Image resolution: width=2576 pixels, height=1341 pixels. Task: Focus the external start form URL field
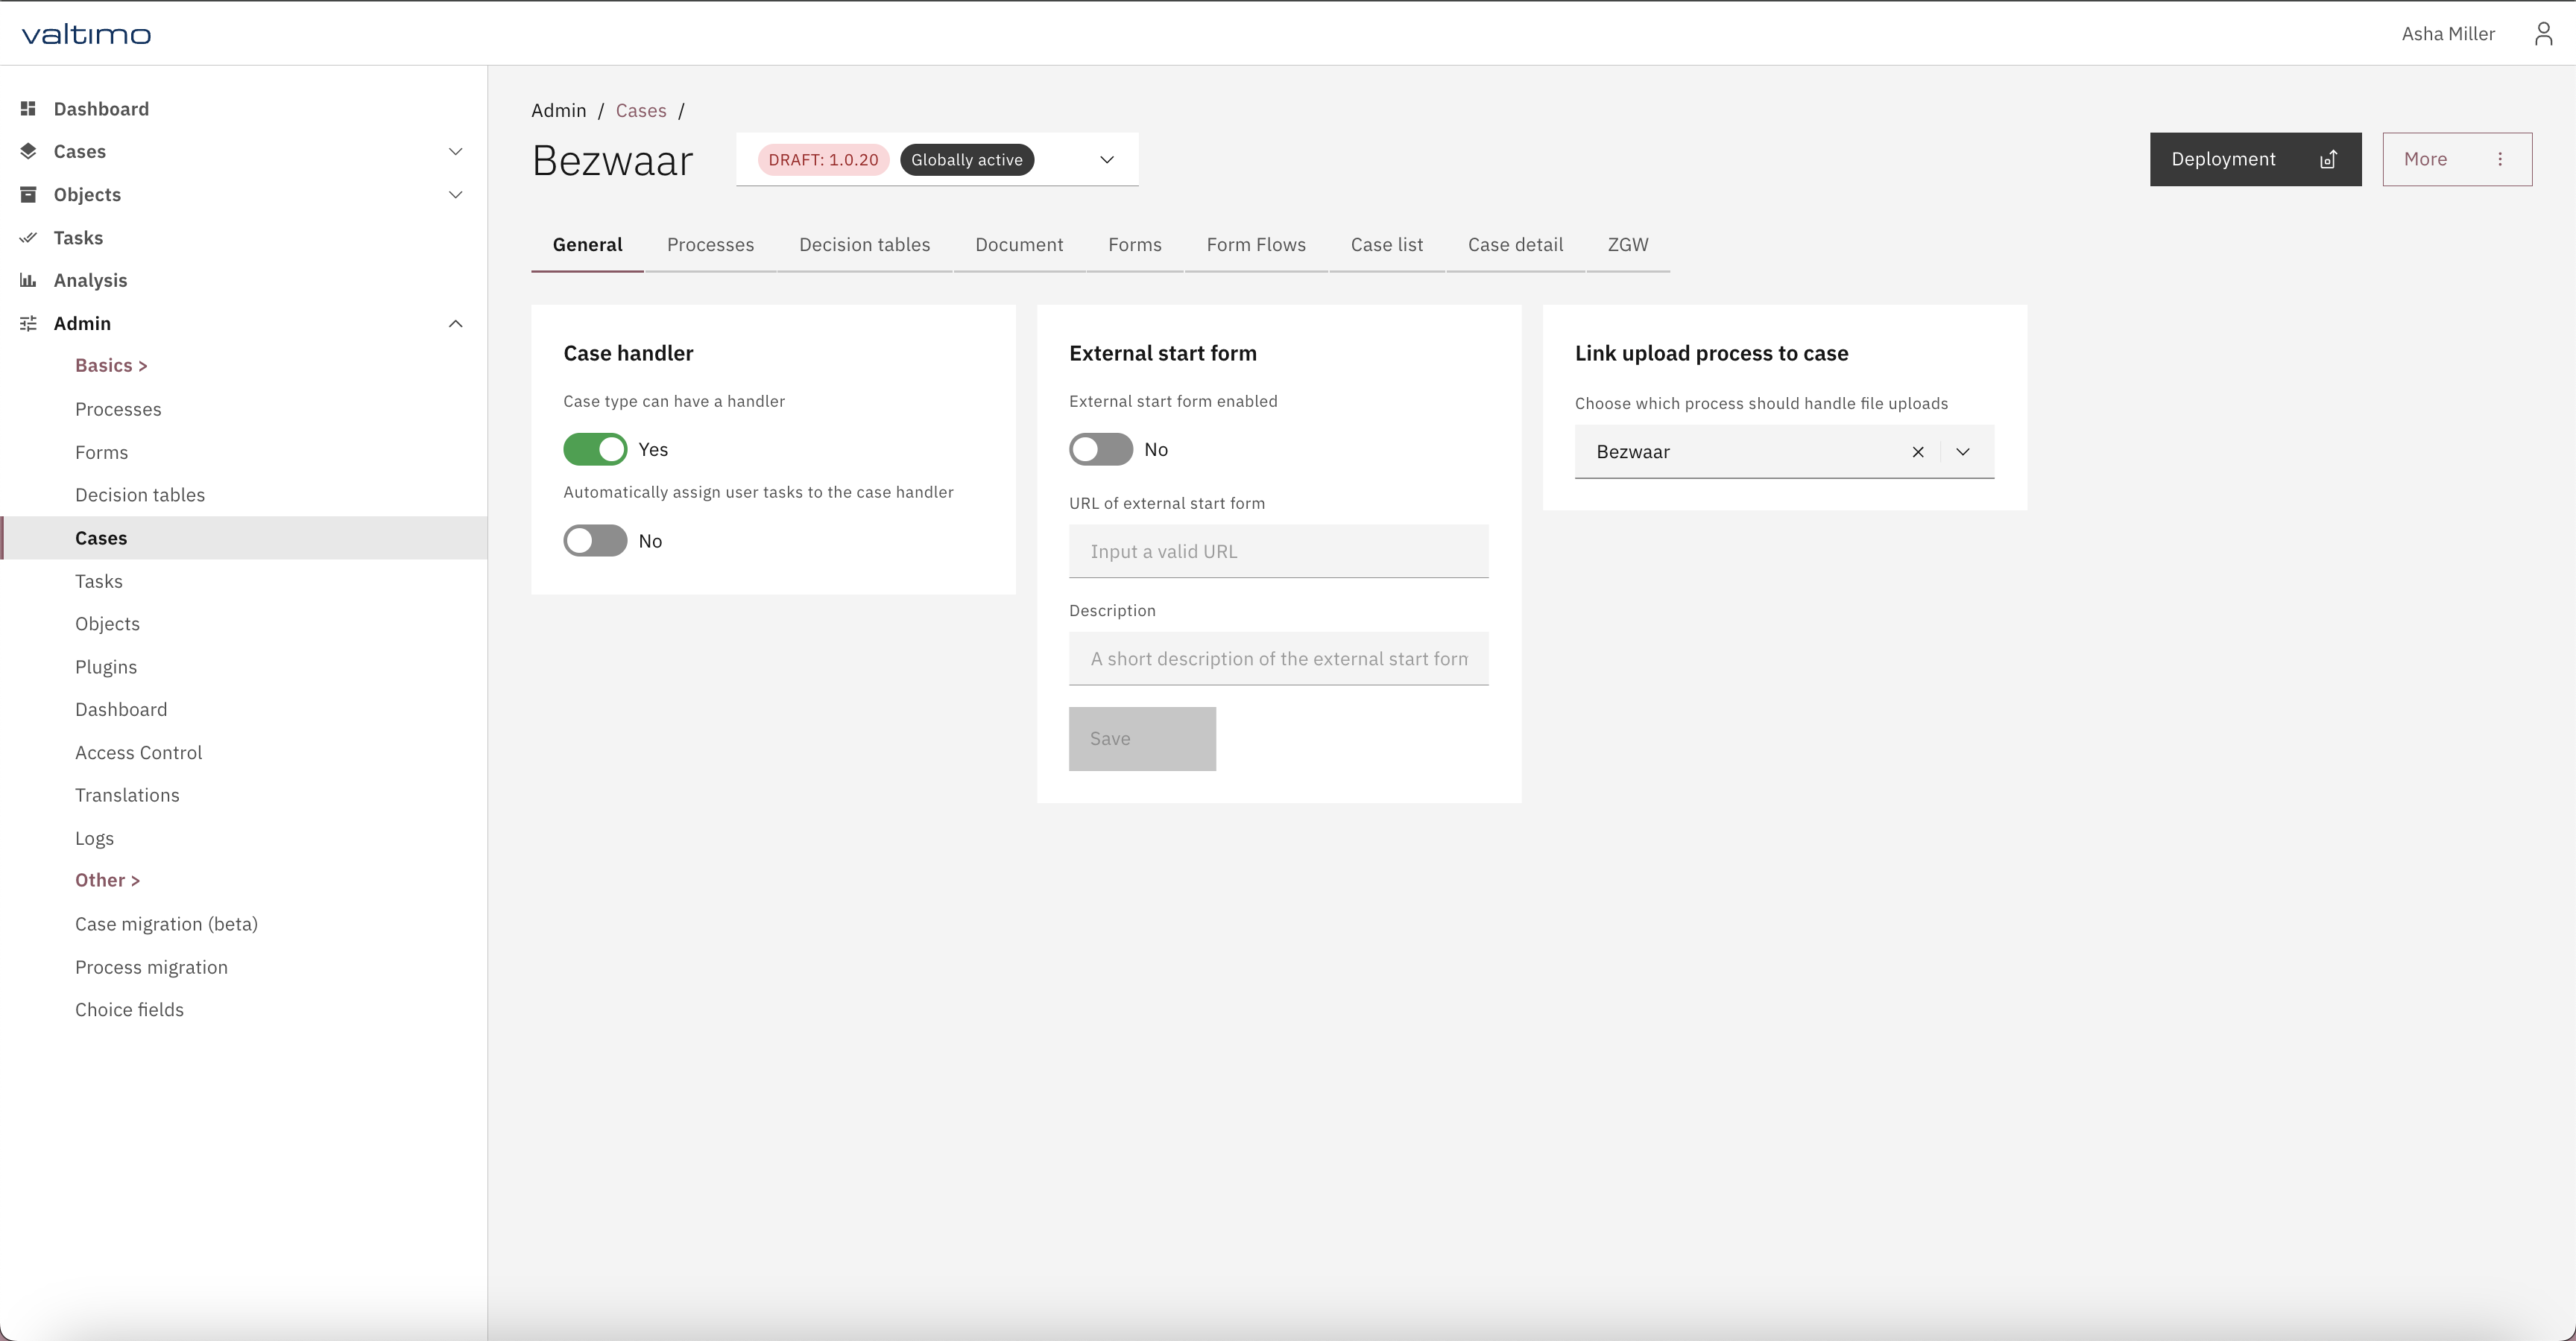(x=1278, y=551)
